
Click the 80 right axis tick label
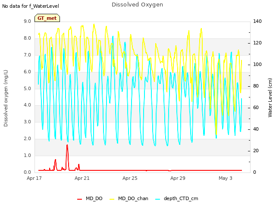256,86
